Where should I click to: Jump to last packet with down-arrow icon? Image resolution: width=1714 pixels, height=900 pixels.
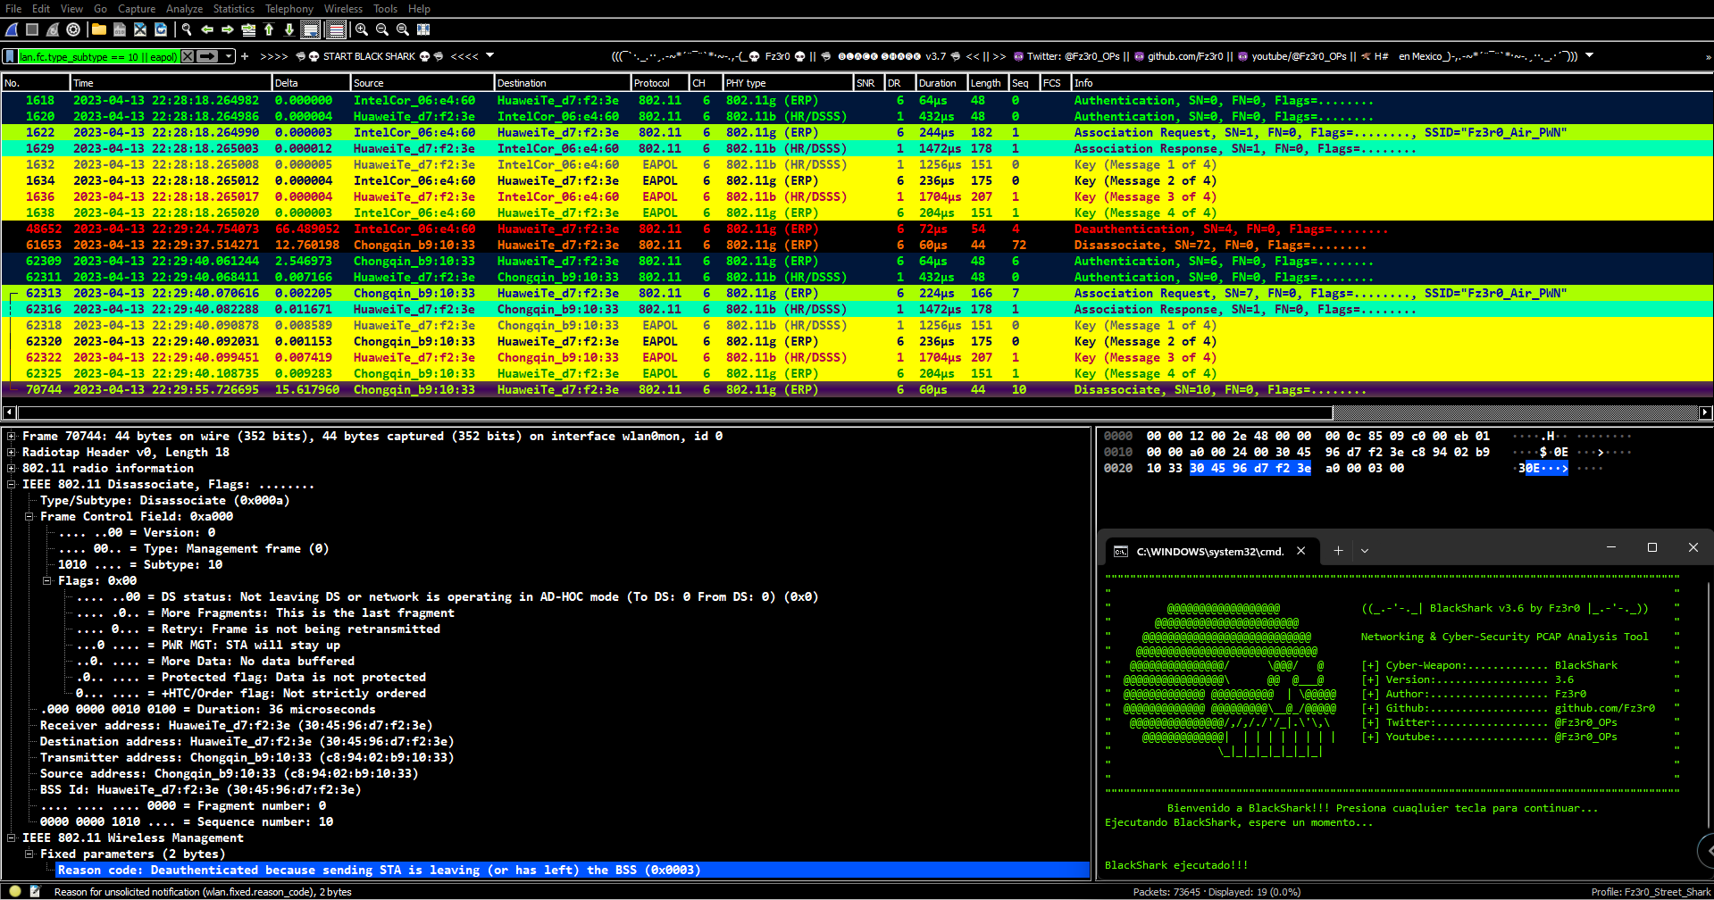289,29
